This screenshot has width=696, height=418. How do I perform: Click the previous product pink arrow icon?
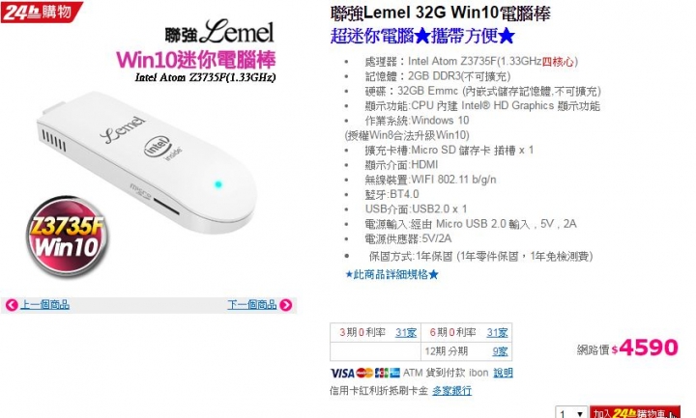12,305
